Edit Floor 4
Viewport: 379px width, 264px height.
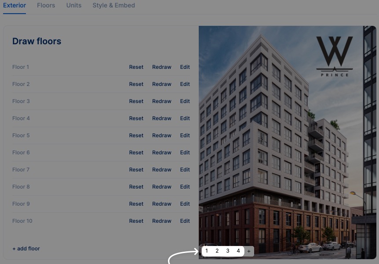coord(185,118)
